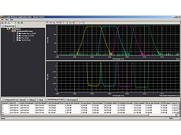The height and width of the screenshot is (135, 181).
Task: Click the Average IL trace color swatch
Action: 20,36
